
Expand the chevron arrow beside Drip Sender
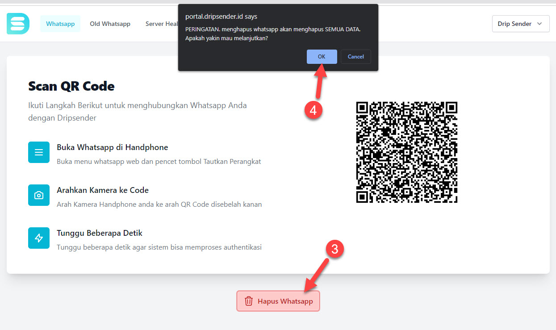point(540,24)
